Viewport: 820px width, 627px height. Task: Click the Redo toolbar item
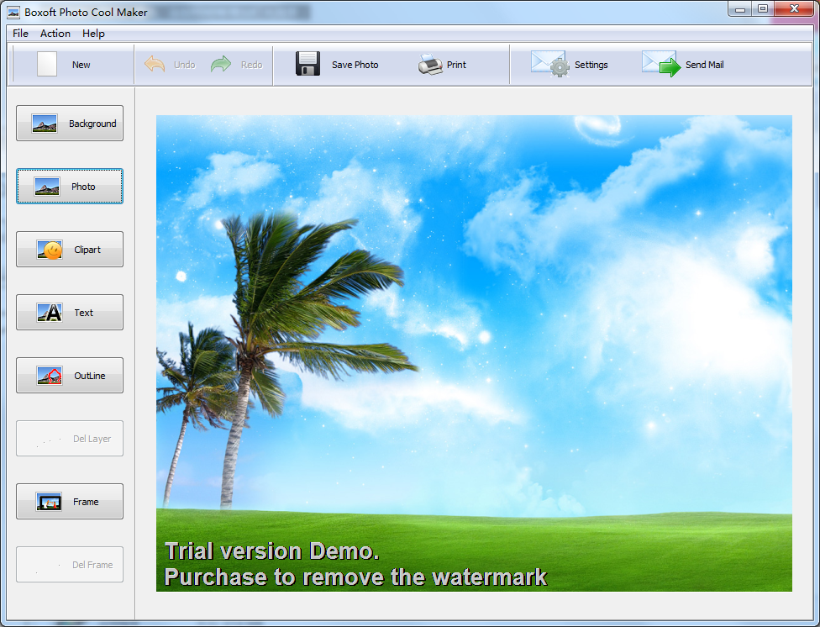(238, 64)
